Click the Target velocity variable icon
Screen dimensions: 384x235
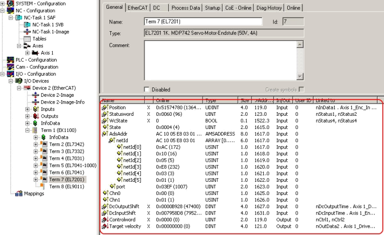[x=105, y=226]
